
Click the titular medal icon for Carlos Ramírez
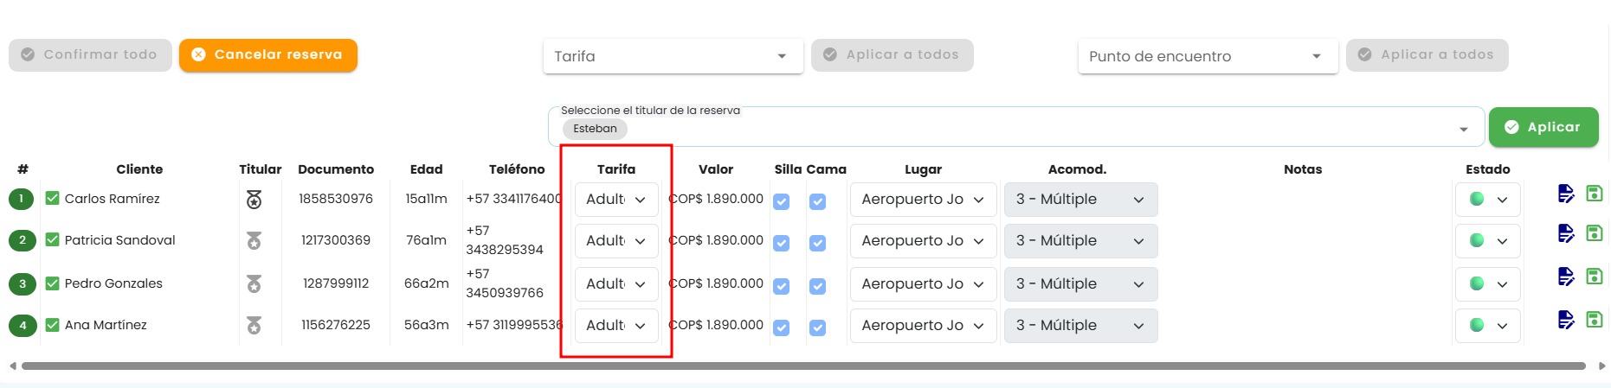click(x=254, y=200)
